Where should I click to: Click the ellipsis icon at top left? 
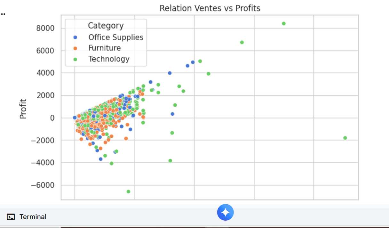[3, 14]
